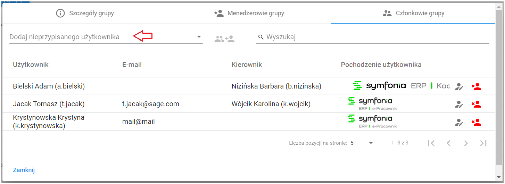Open items per page dropdown

tap(362, 143)
